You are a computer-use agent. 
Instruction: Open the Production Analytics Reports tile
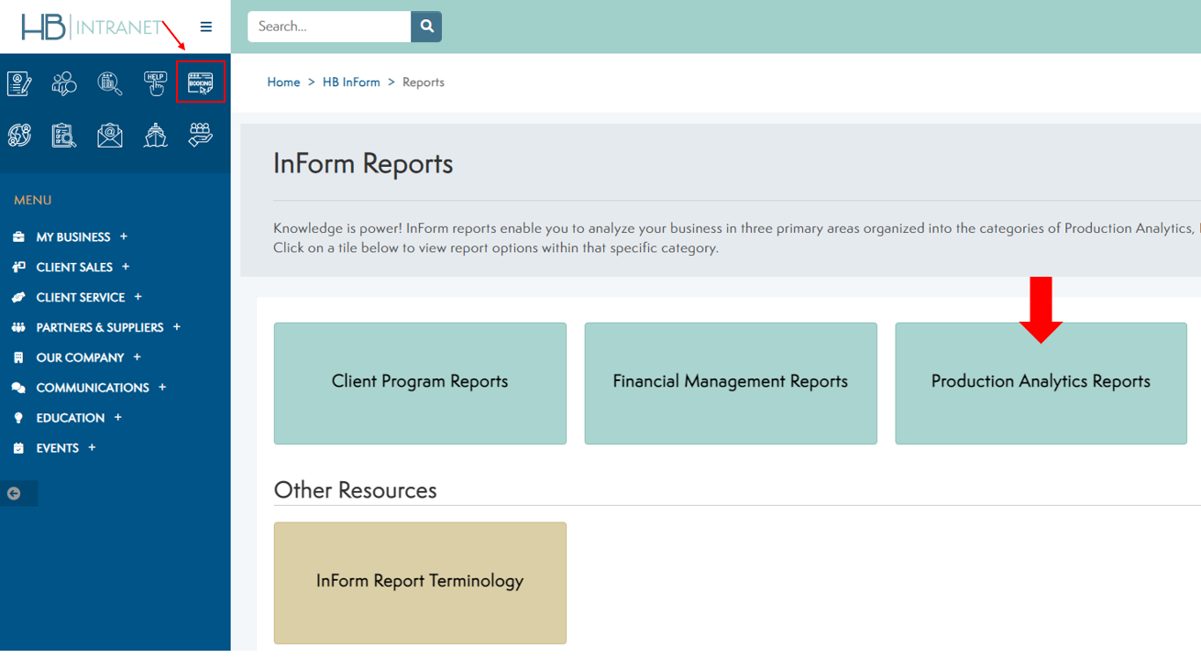click(x=1041, y=382)
